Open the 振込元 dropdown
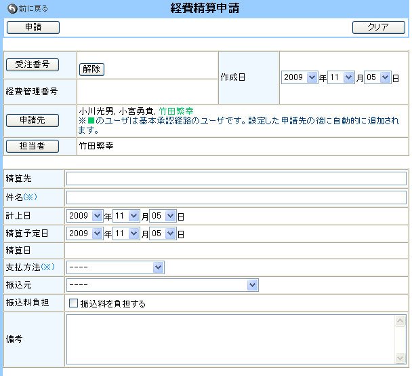Screen dimensions: 412x376 pos(163,285)
